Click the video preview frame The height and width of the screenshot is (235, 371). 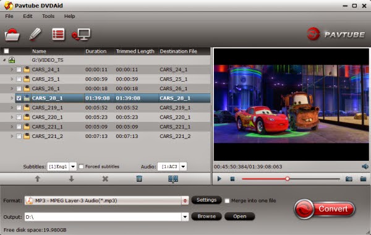tap(291, 105)
